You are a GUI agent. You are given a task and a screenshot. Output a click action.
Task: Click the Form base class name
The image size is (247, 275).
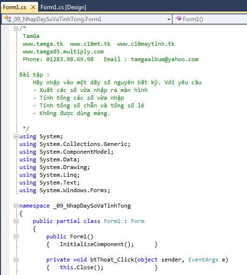[137, 221]
